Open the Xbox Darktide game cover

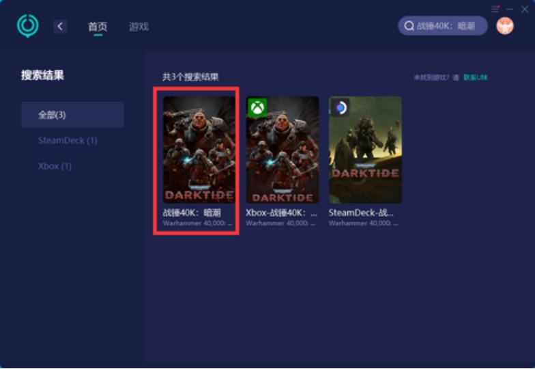coord(283,150)
